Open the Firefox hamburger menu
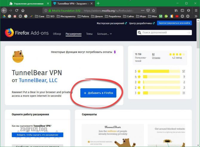 196,10
